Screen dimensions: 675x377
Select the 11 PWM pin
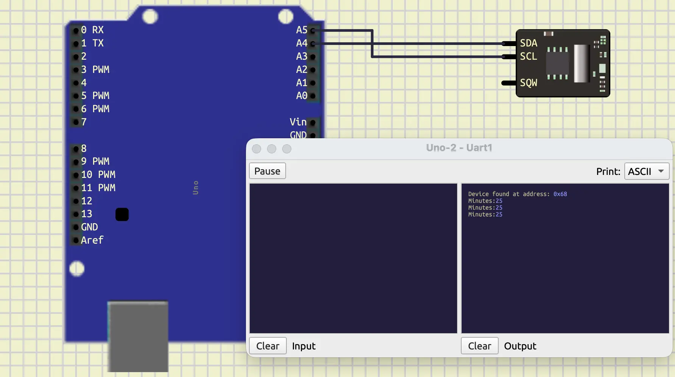76,188
